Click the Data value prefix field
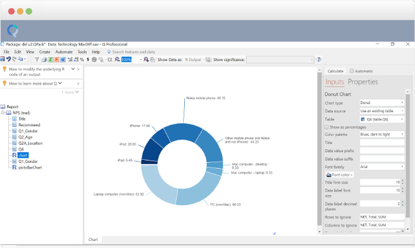The height and width of the screenshot is (248, 415). pos(382,151)
